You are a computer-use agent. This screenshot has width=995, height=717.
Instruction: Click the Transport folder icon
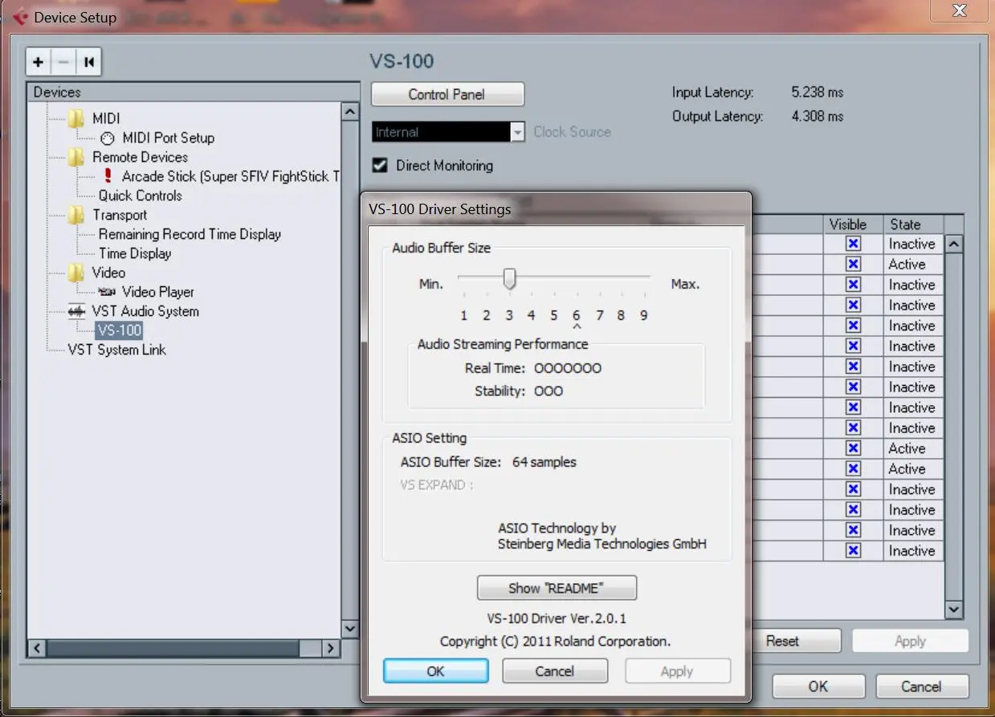click(76, 215)
